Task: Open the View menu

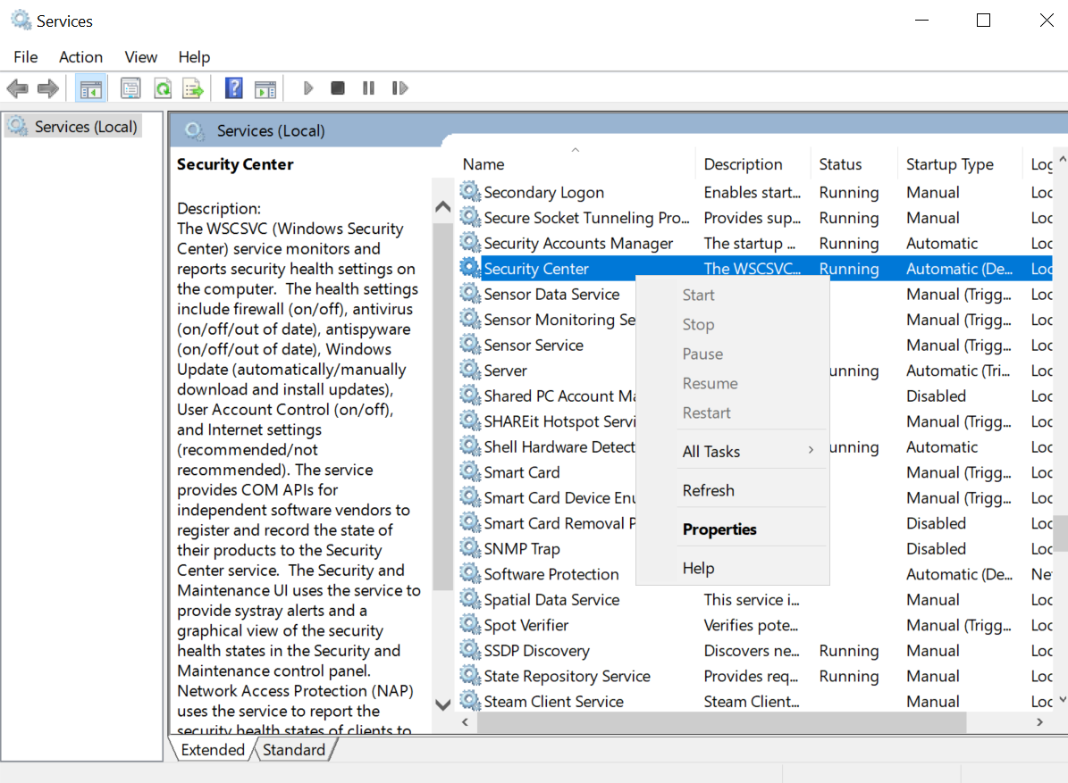Action: [x=141, y=57]
